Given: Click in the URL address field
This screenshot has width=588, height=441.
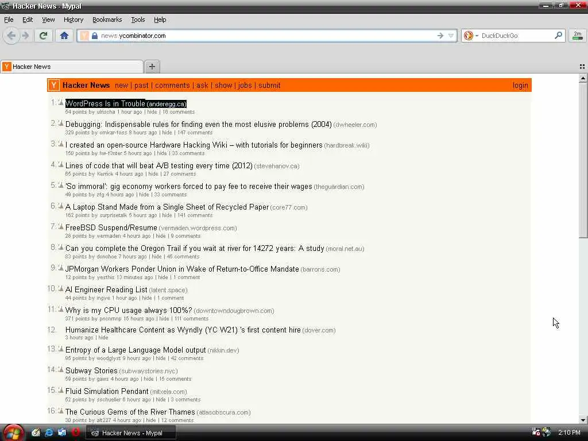Looking at the screenshot, I should point(266,36).
